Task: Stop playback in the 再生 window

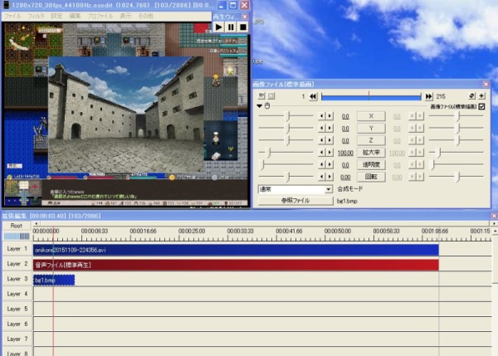Action: (x=243, y=27)
